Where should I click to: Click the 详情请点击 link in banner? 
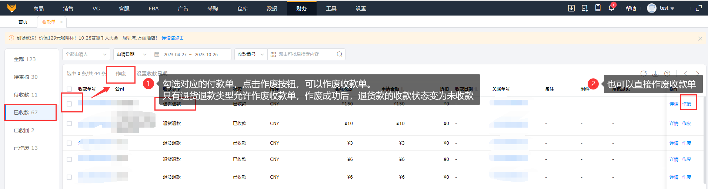[x=173, y=38]
